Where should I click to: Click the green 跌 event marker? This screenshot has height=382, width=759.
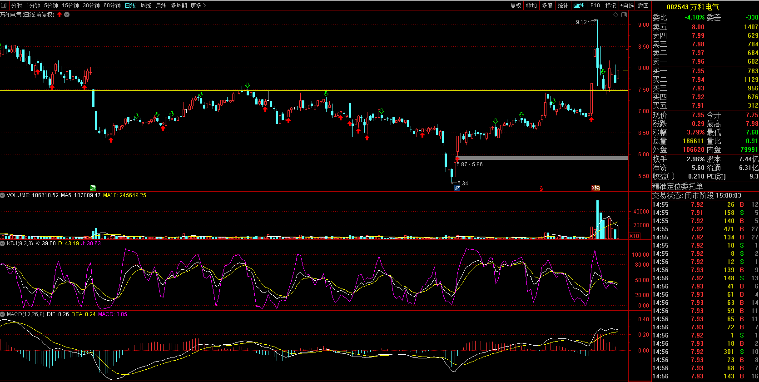(x=93, y=188)
